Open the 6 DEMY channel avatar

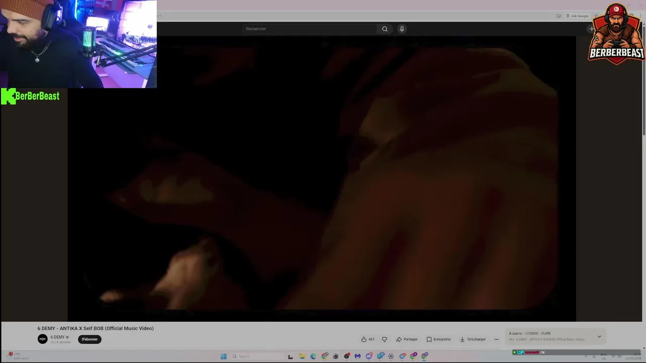[x=42, y=339]
